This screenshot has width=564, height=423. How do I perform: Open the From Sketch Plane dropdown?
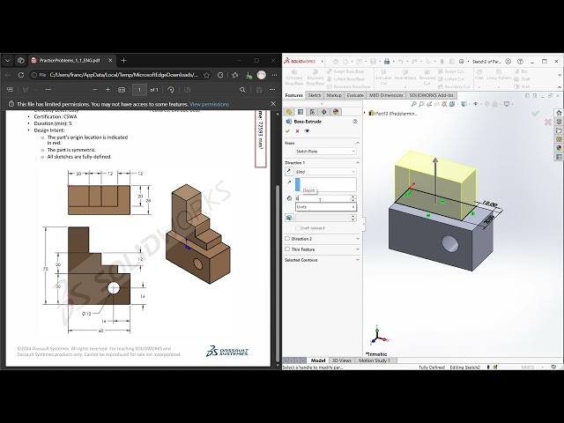pyautogui.click(x=326, y=152)
